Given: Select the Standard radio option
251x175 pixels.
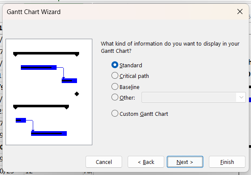Looking at the screenshot, I should coord(115,65).
